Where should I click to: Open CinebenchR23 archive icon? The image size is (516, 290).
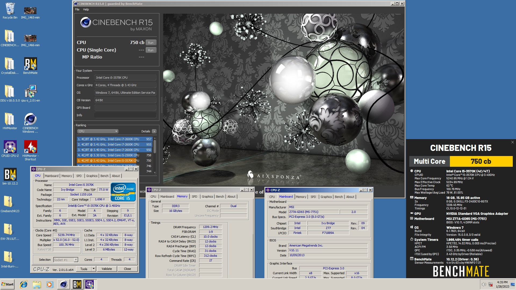10,204
